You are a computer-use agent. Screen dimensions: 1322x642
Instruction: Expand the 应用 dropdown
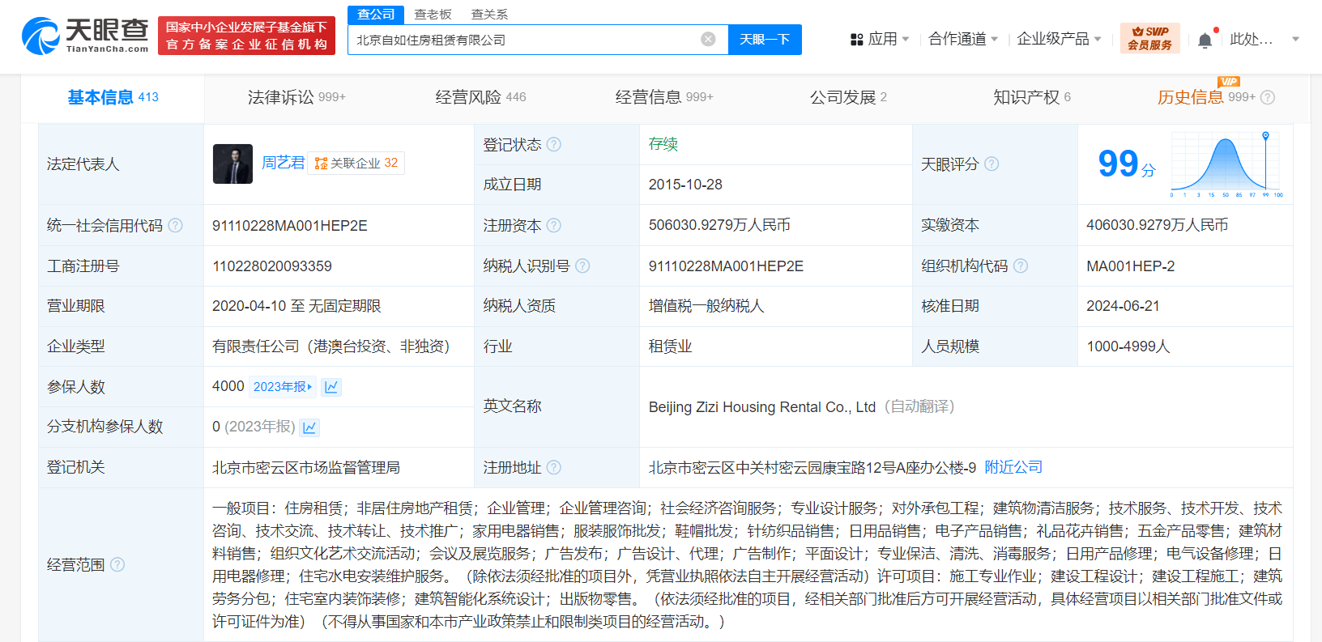[906, 39]
